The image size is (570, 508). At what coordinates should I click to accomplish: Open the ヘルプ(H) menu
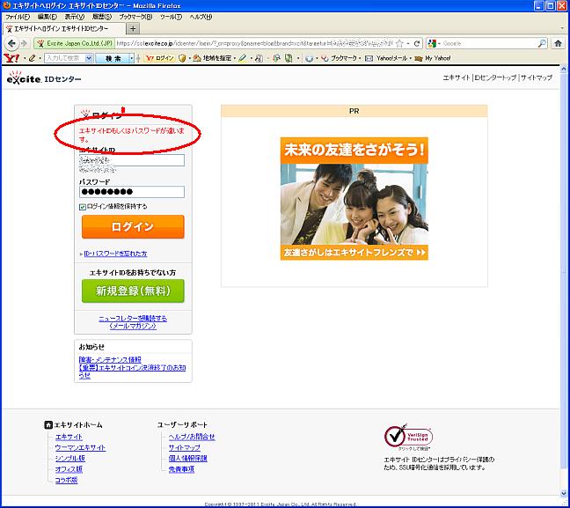tap(201, 17)
